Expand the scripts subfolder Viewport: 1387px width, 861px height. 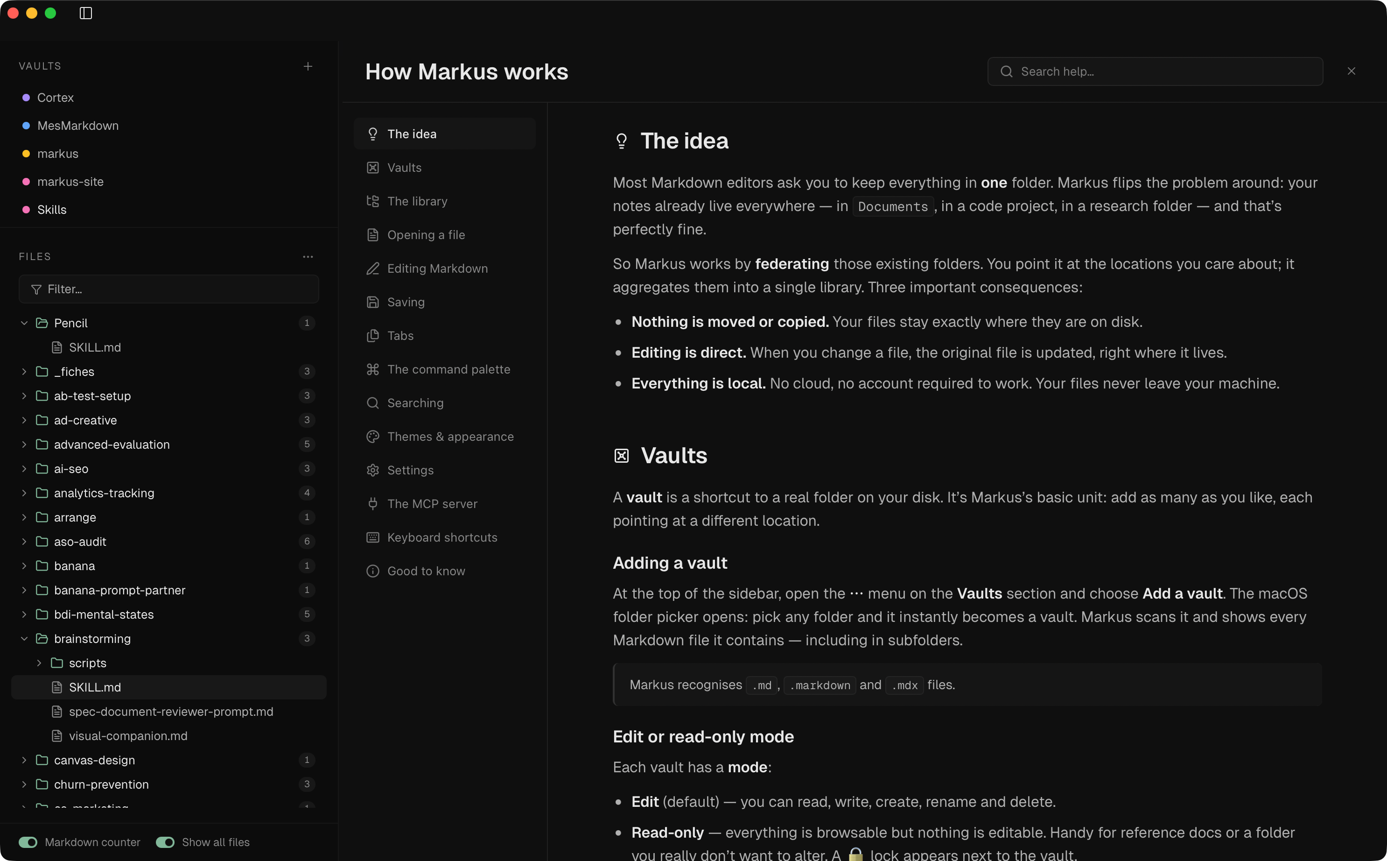(39, 663)
